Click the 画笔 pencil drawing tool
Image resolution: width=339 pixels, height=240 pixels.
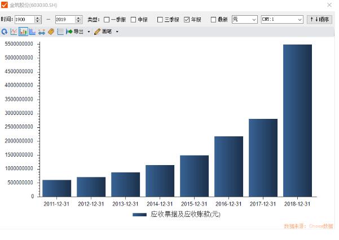tap(103, 32)
